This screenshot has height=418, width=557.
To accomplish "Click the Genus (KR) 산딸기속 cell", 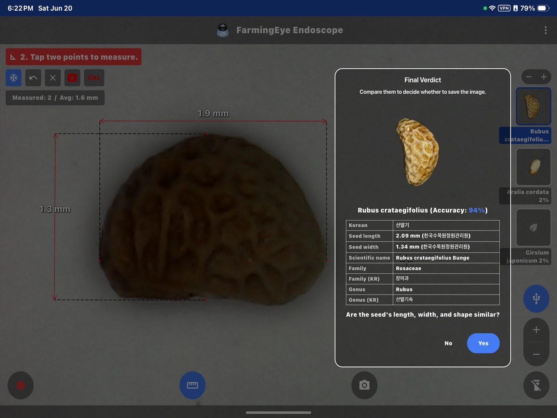I will [x=446, y=300].
